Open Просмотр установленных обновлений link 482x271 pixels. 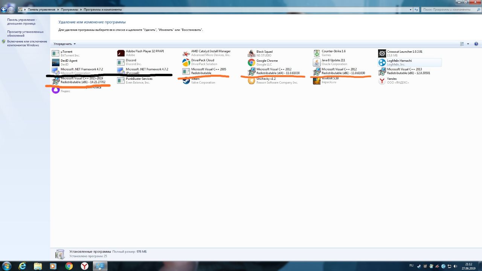pyautogui.click(x=25, y=34)
